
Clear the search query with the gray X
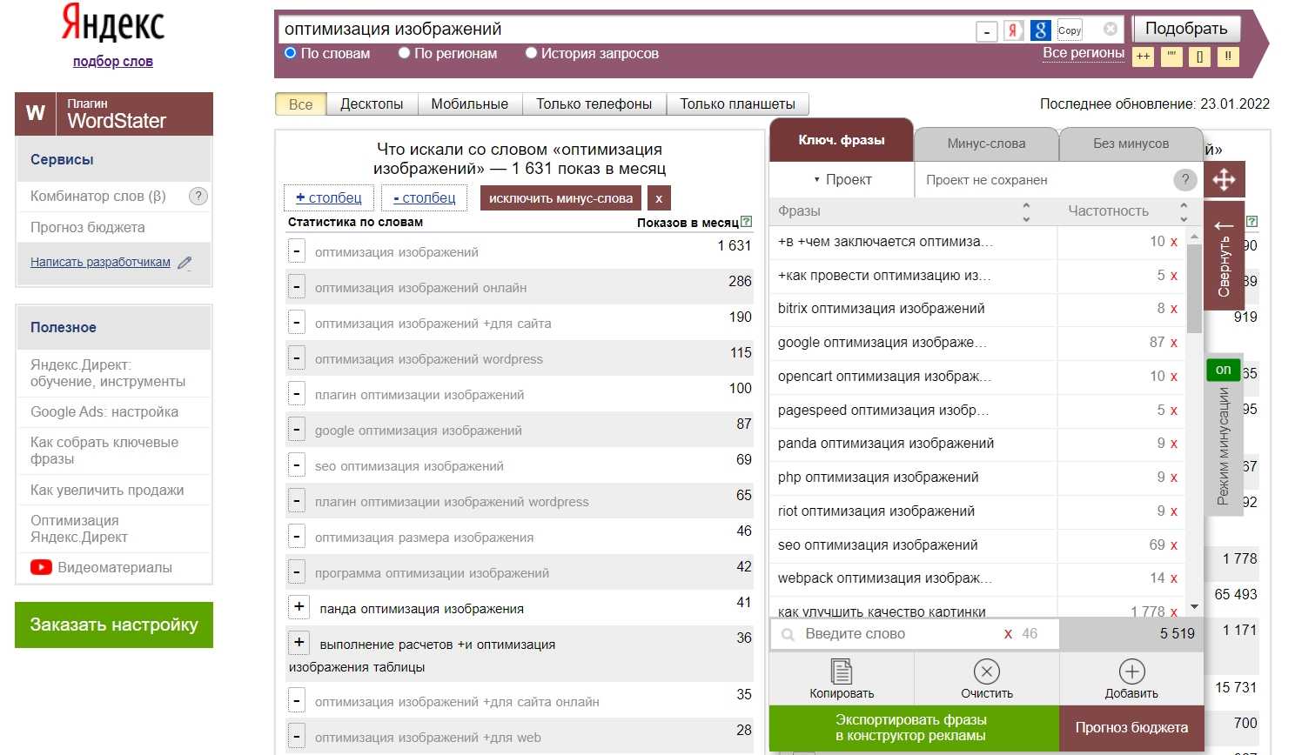tap(1110, 29)
